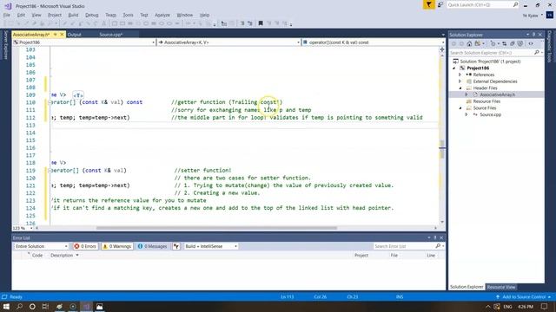Click the Solution Explorer search magnifier icon
The height and width of the screenshot is (312, 556).
(x=537, y=52)
